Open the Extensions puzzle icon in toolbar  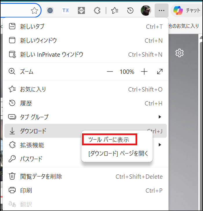[97, 10]
